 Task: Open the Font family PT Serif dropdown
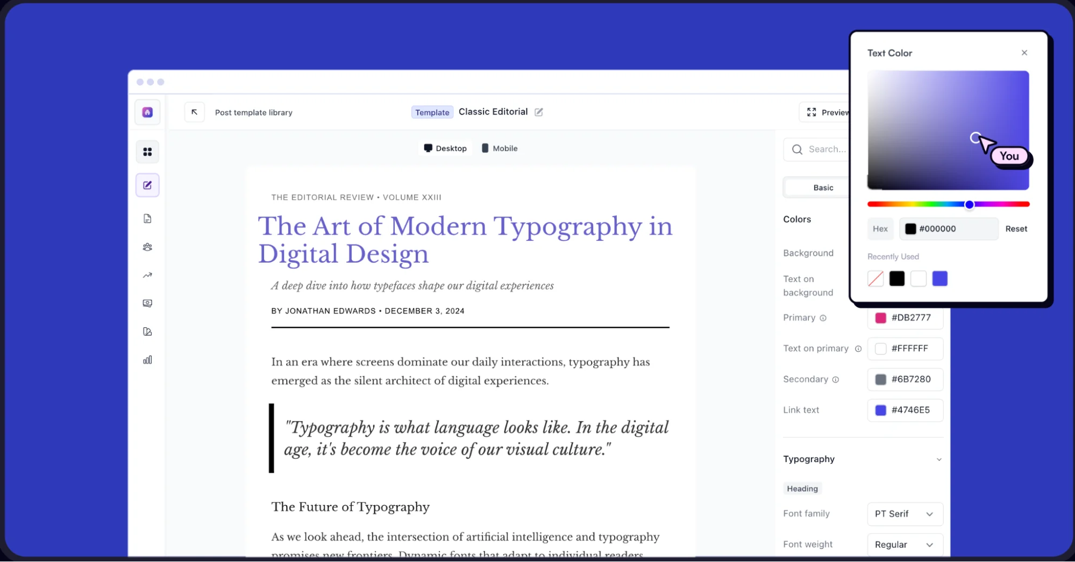[906, 514]
